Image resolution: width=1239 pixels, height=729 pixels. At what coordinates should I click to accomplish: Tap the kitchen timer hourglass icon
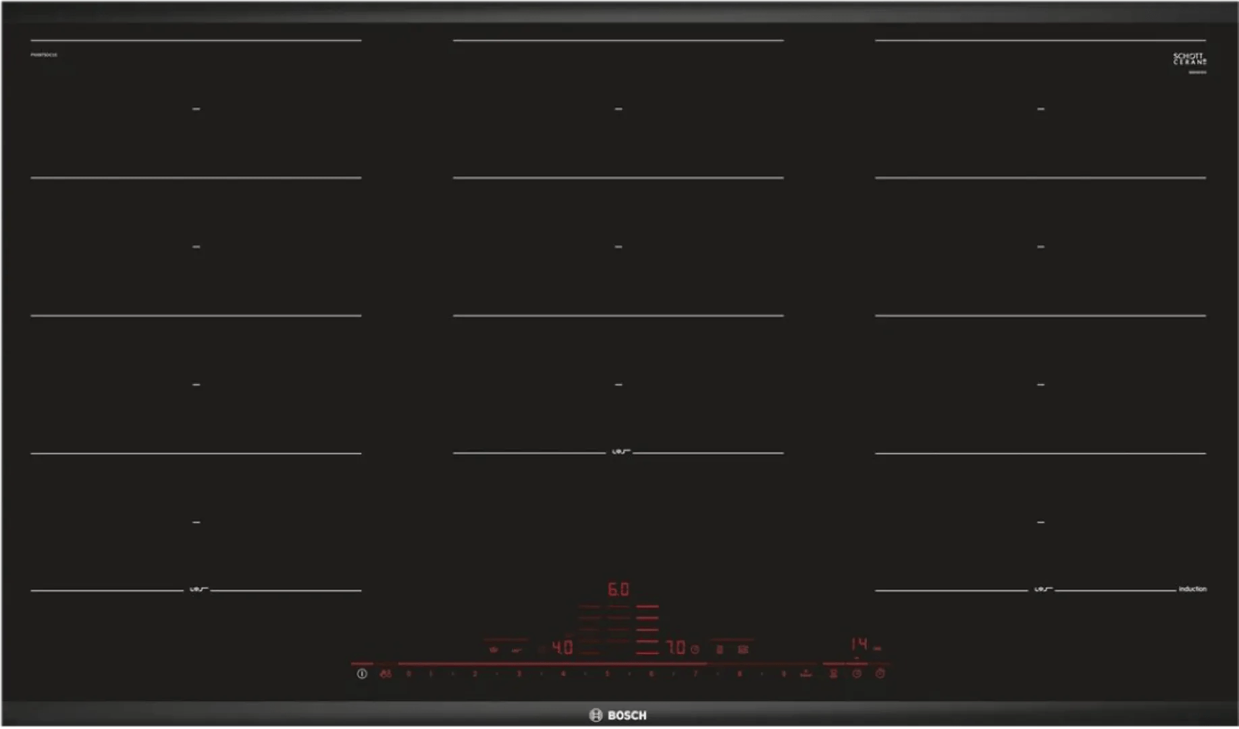click(x=834, y=674)
